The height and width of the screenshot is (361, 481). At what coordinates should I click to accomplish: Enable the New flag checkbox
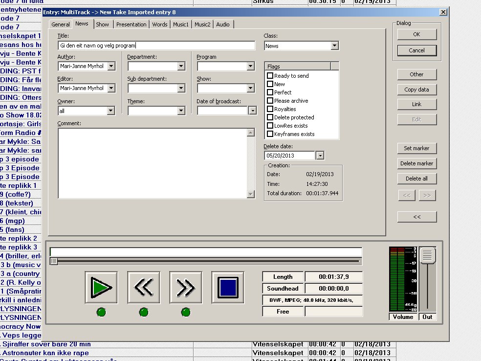click(270, 84)
